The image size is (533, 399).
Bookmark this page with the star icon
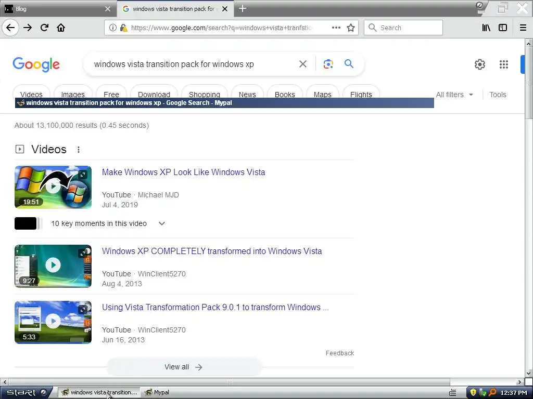[x=351, y=28]
